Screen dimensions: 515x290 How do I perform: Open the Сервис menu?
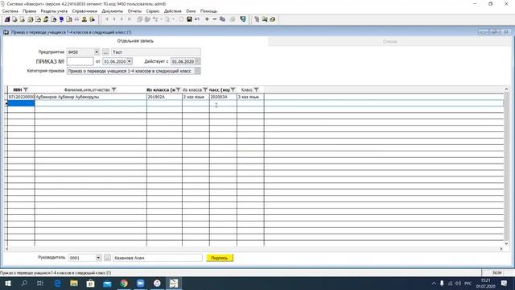(x=153, y=11)
